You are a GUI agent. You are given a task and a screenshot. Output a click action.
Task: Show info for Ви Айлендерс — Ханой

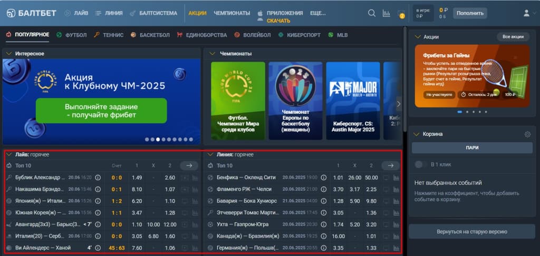[x=98, y=248]
